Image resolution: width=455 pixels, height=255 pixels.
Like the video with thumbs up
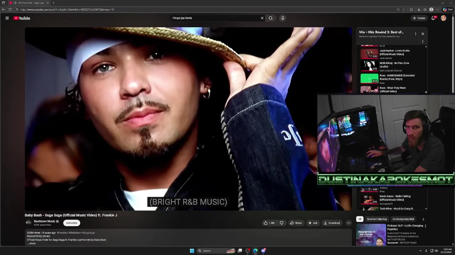click(269, 223)
